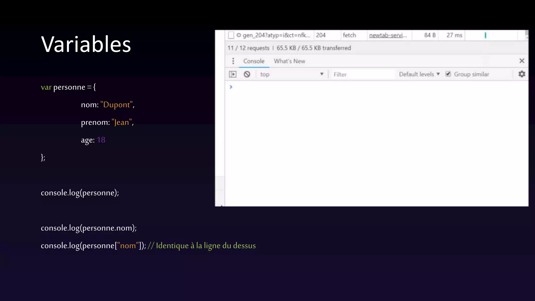Click the console.log(personne.nom); line

click(x=89, y=228)
